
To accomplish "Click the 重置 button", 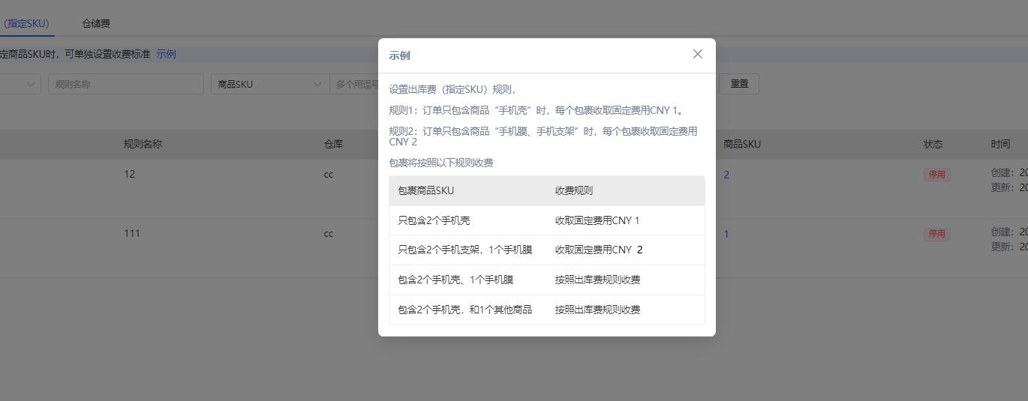I will (x=739, y=84).
